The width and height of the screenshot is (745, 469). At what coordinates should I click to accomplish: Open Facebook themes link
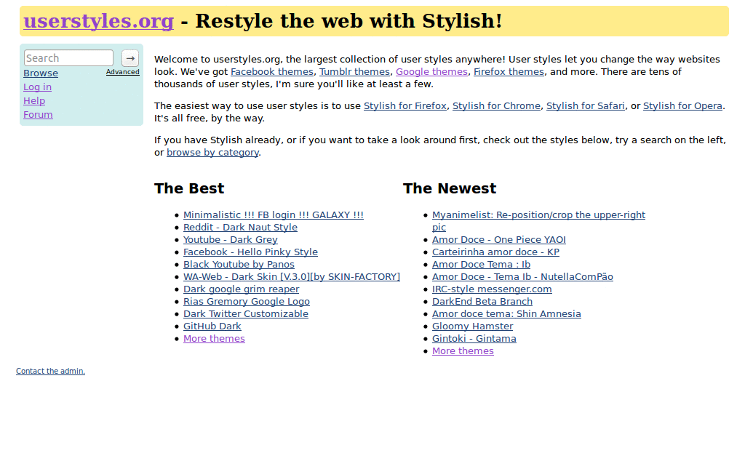coord(272,72)
